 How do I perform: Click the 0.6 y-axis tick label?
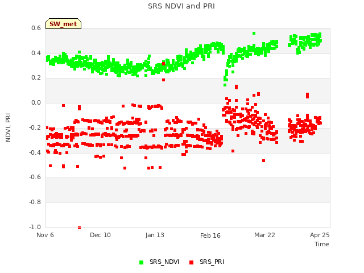point(36,28)
